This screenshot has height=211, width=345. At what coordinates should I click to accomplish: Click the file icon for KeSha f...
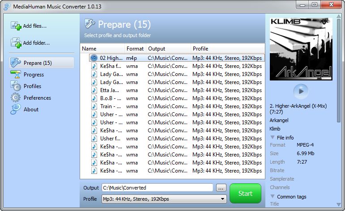[94, 66]
